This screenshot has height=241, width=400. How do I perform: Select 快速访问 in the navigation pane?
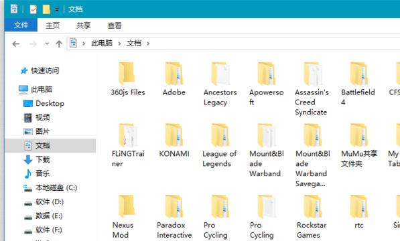[40, 70]
